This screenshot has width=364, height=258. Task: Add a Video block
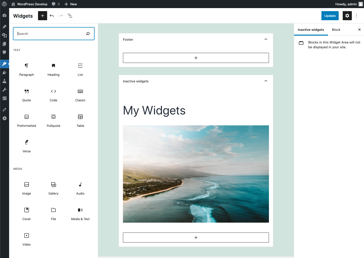pyautogui.click(x=27, y=239)
